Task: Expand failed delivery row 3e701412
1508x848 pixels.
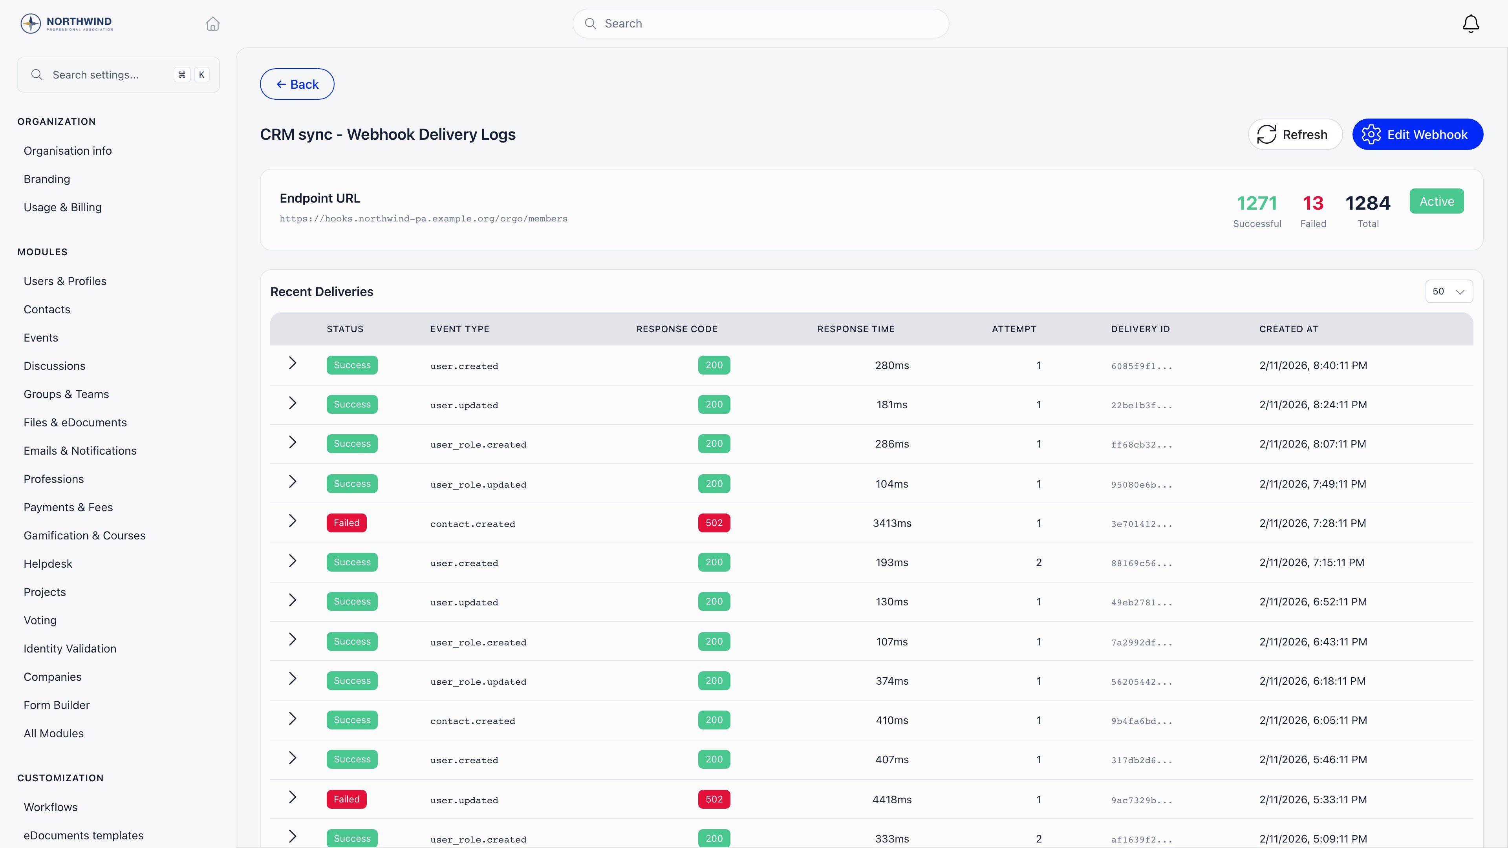Action: click(x=293, y=521)
